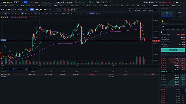Click the chart expand arrow icon
This screenshot has height=104, width=186.
tap(100, 13)
